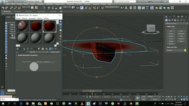Click the VLC cone taskbar icon
The image size is (189, 106).
[82, 103]
